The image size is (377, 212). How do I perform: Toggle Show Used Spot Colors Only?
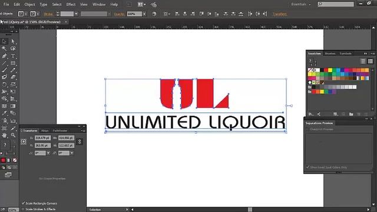tap(307, 167)
